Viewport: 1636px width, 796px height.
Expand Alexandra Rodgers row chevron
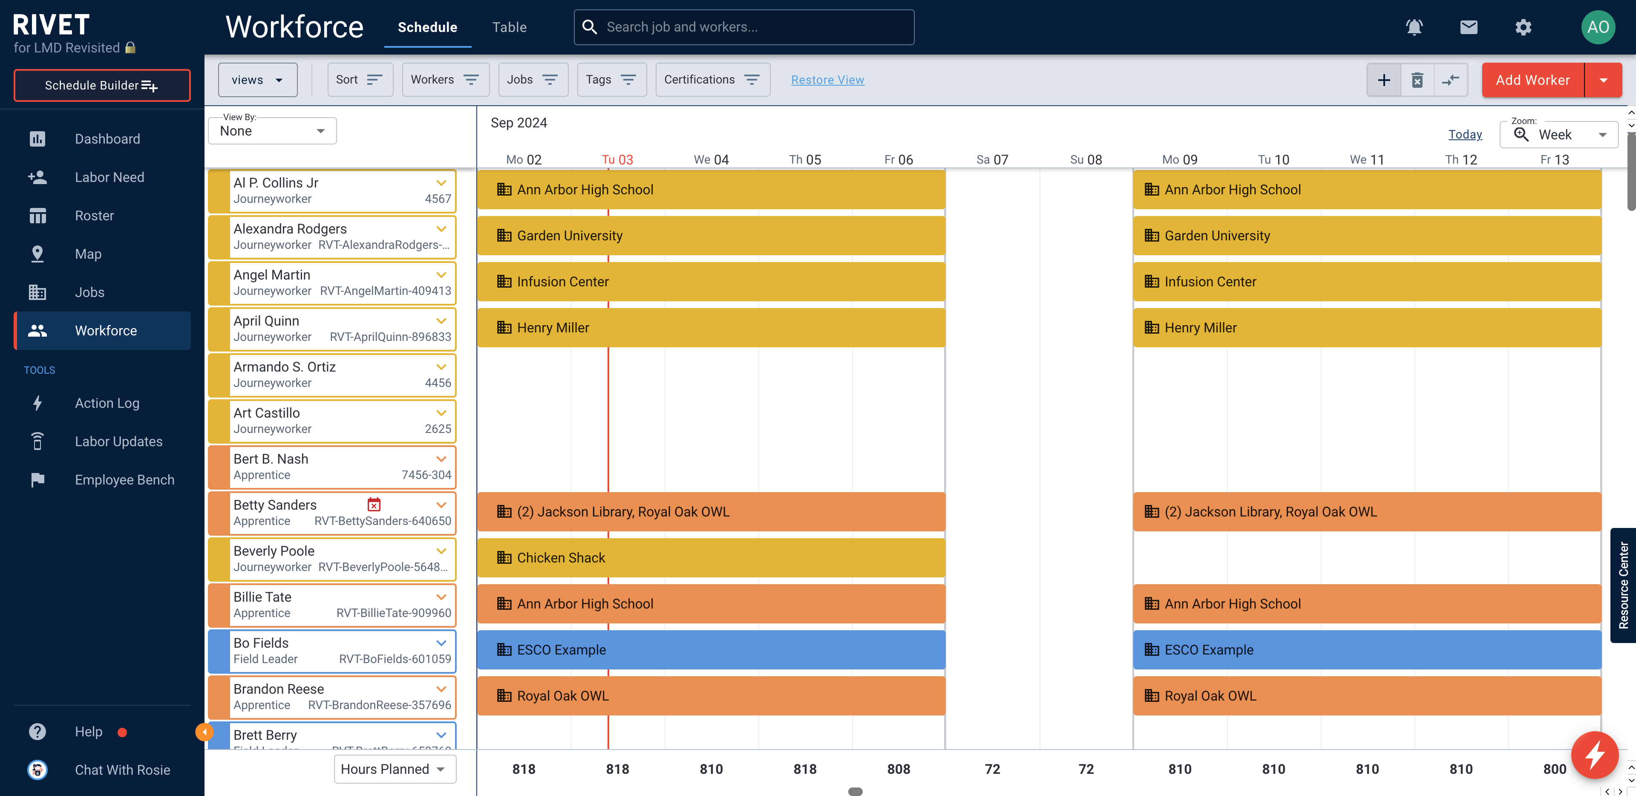[441, 229]
